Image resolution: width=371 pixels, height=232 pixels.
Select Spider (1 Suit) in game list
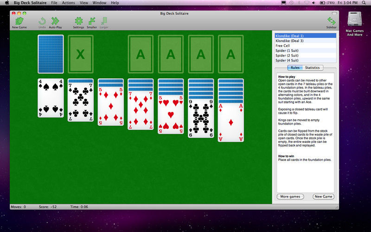pos(306,51)
